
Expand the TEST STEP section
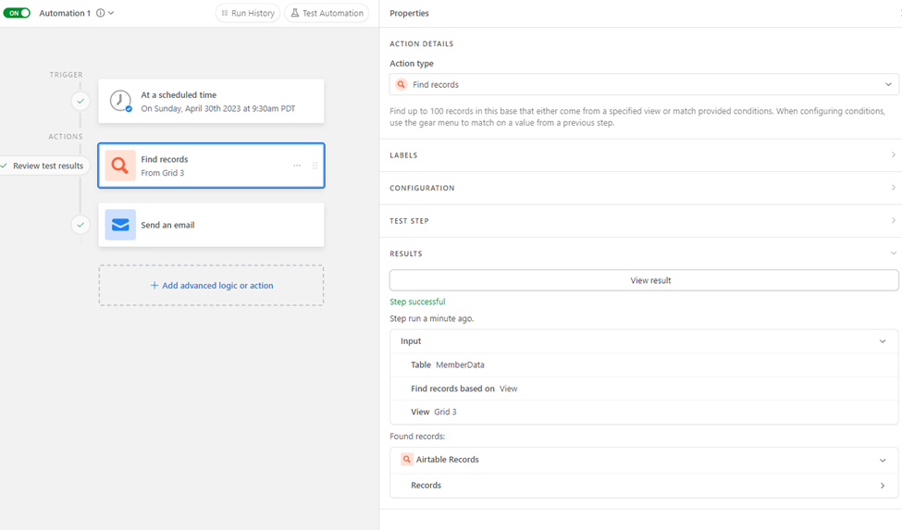641,221
